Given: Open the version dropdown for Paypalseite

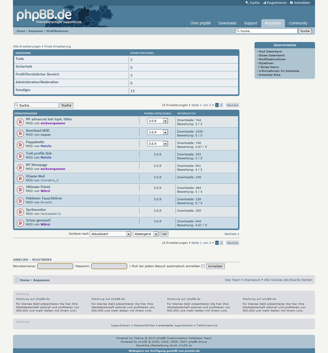Looking at the screenshot, I should click(x=158, y=144).
